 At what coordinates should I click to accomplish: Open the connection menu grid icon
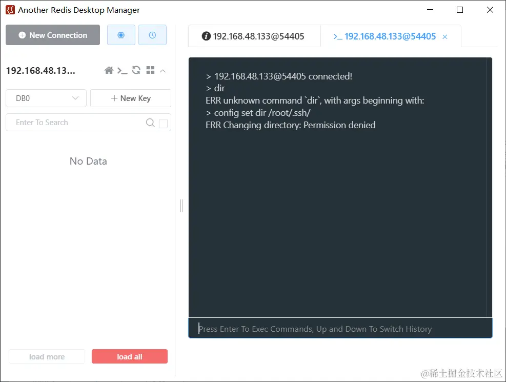(150, 70)
